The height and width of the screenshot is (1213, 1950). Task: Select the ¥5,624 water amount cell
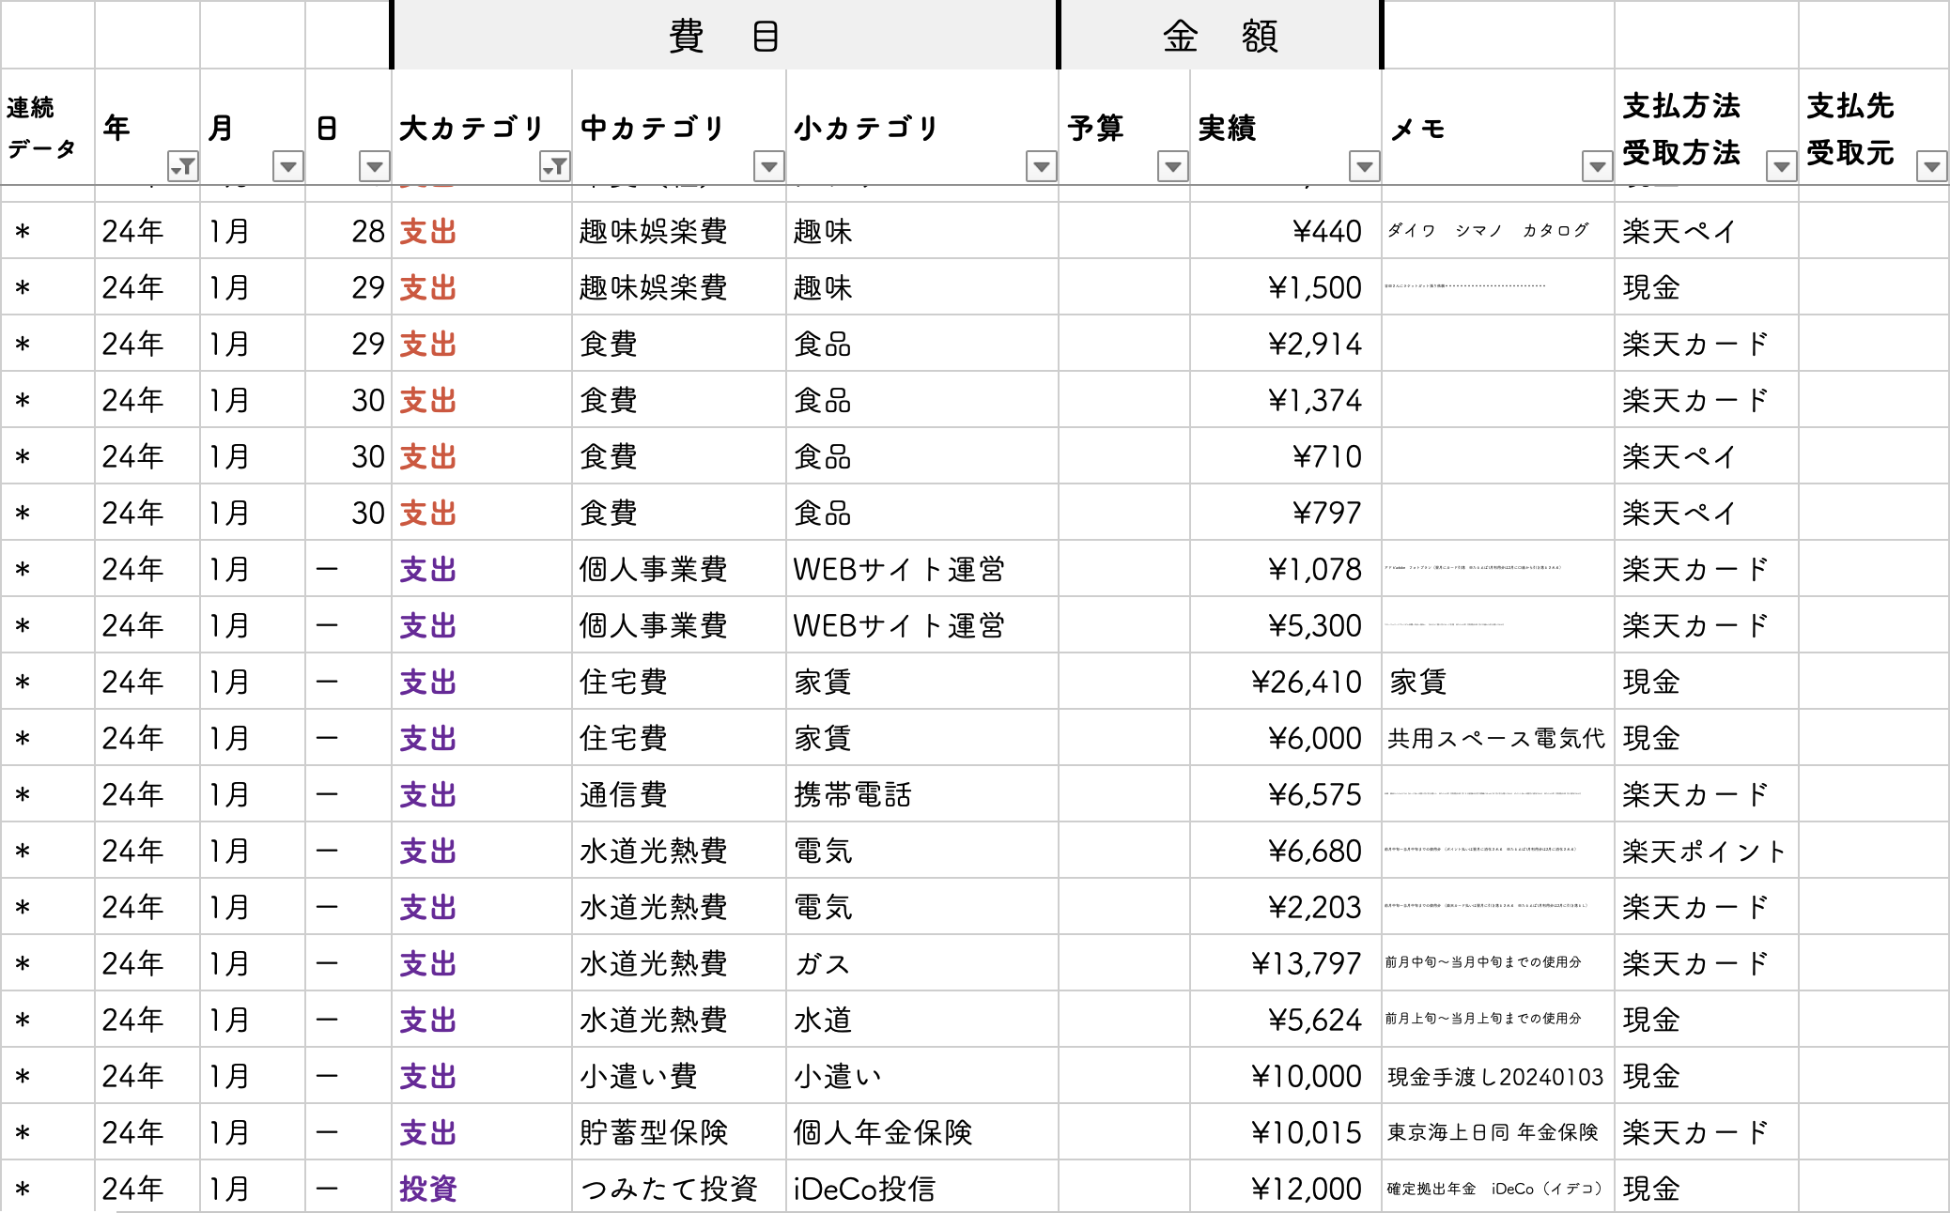[1286, 1020]
